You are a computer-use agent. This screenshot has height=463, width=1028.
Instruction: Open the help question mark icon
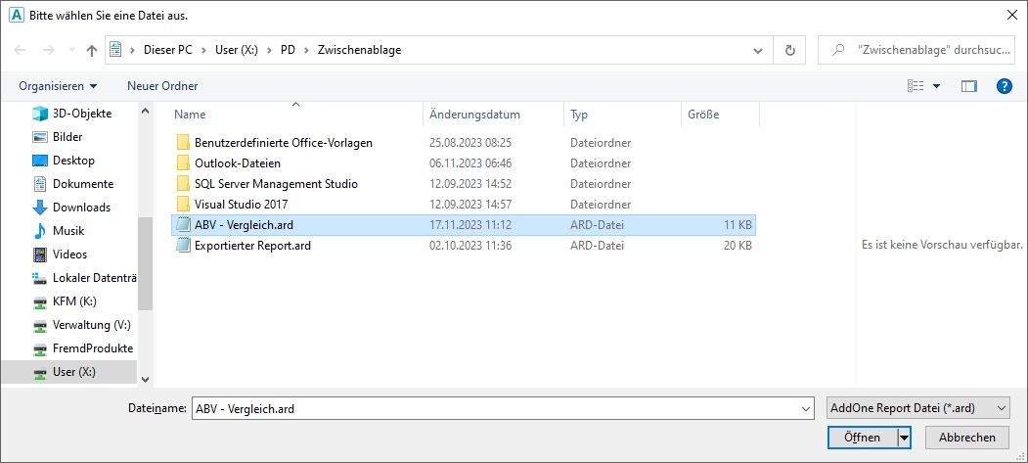1003,86
